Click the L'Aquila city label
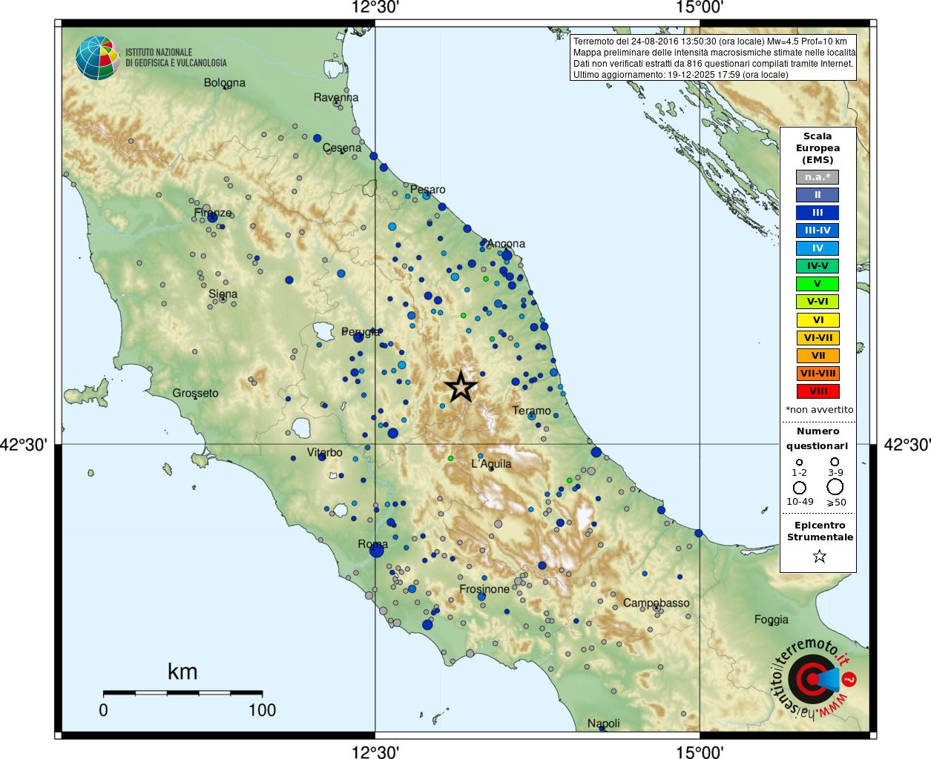The width and height of the screenshot is (931, 759). coord(492,464)
